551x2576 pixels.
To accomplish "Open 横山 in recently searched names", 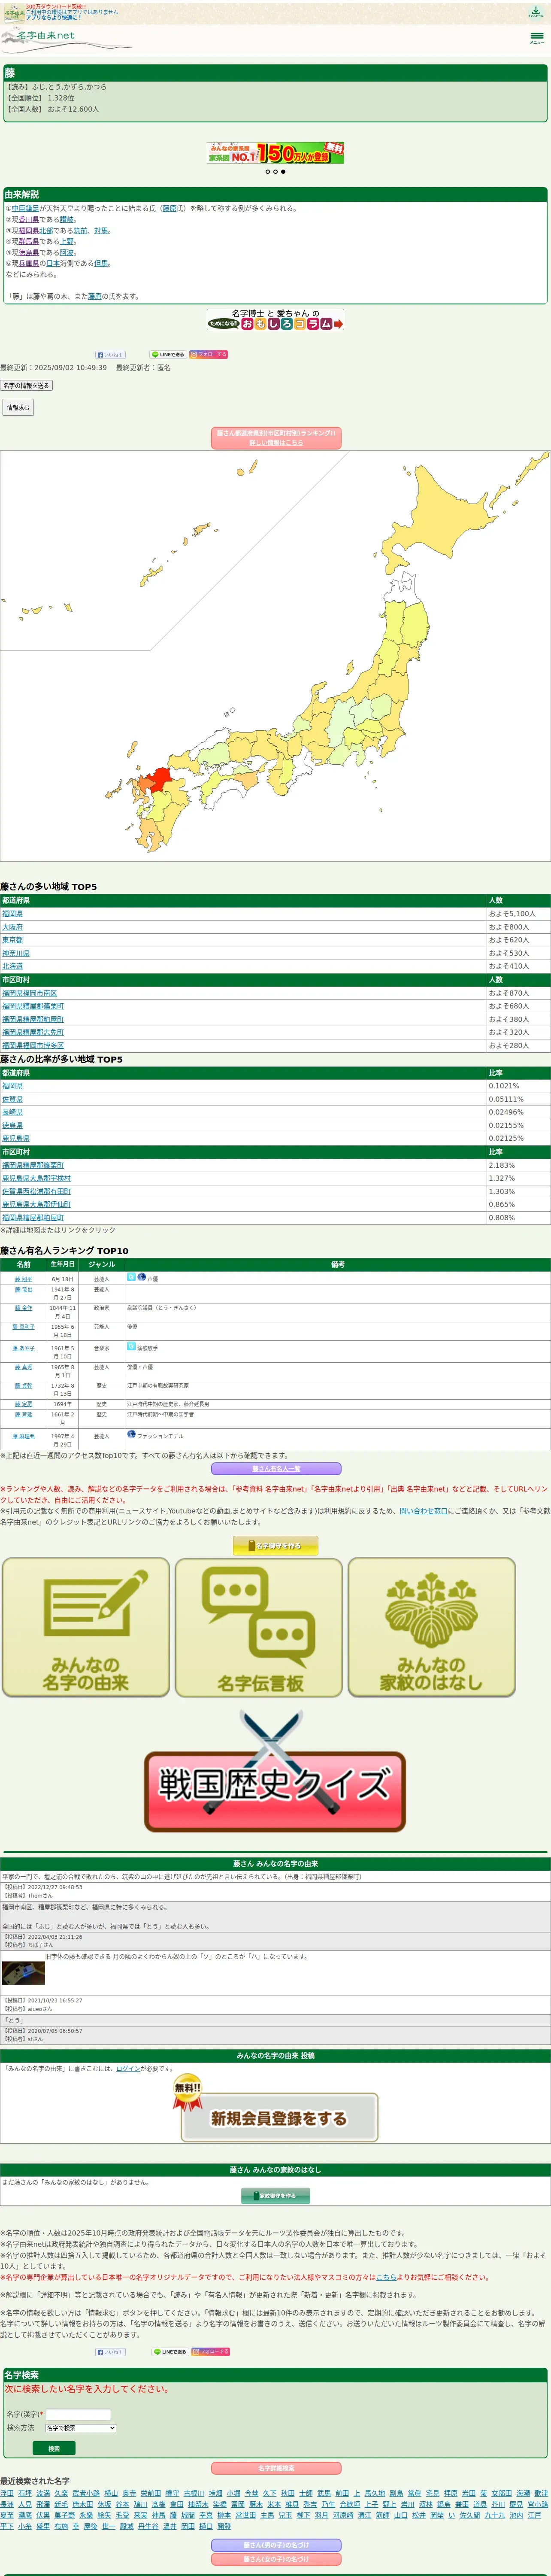I will 111,2494.
